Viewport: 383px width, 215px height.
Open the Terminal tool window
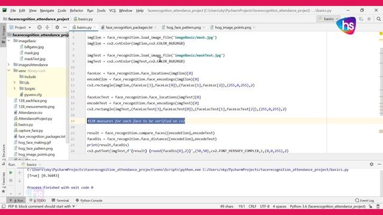click(60, 201)
